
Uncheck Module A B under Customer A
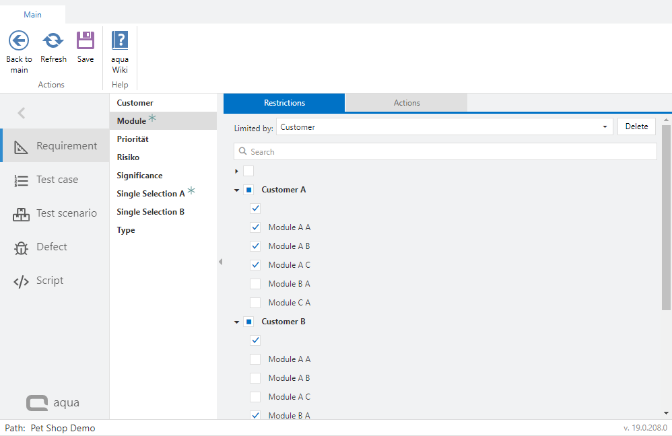[255, 246]
